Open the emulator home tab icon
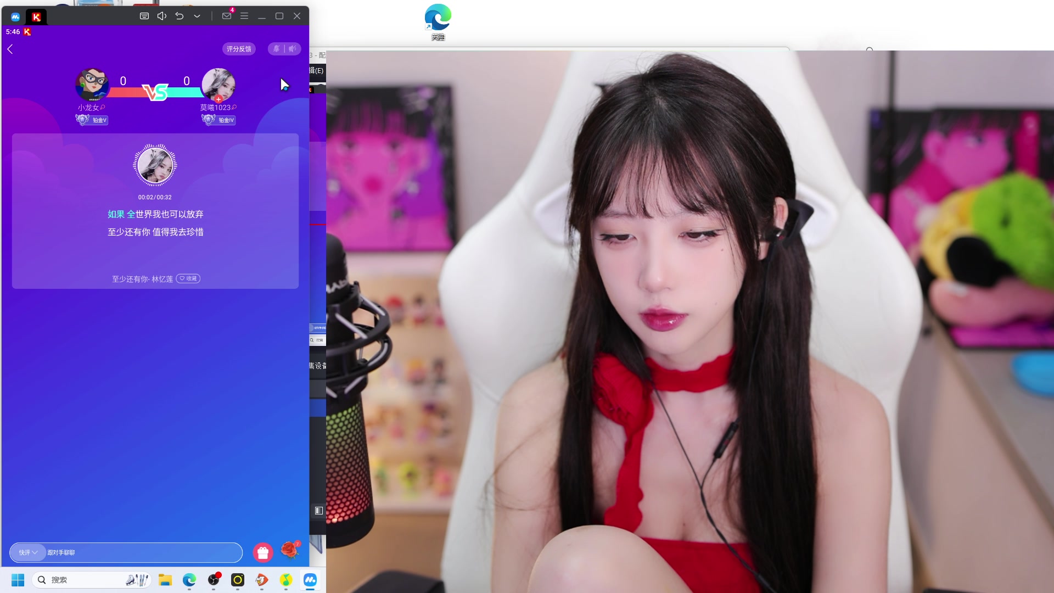 (x=15, y=16)
